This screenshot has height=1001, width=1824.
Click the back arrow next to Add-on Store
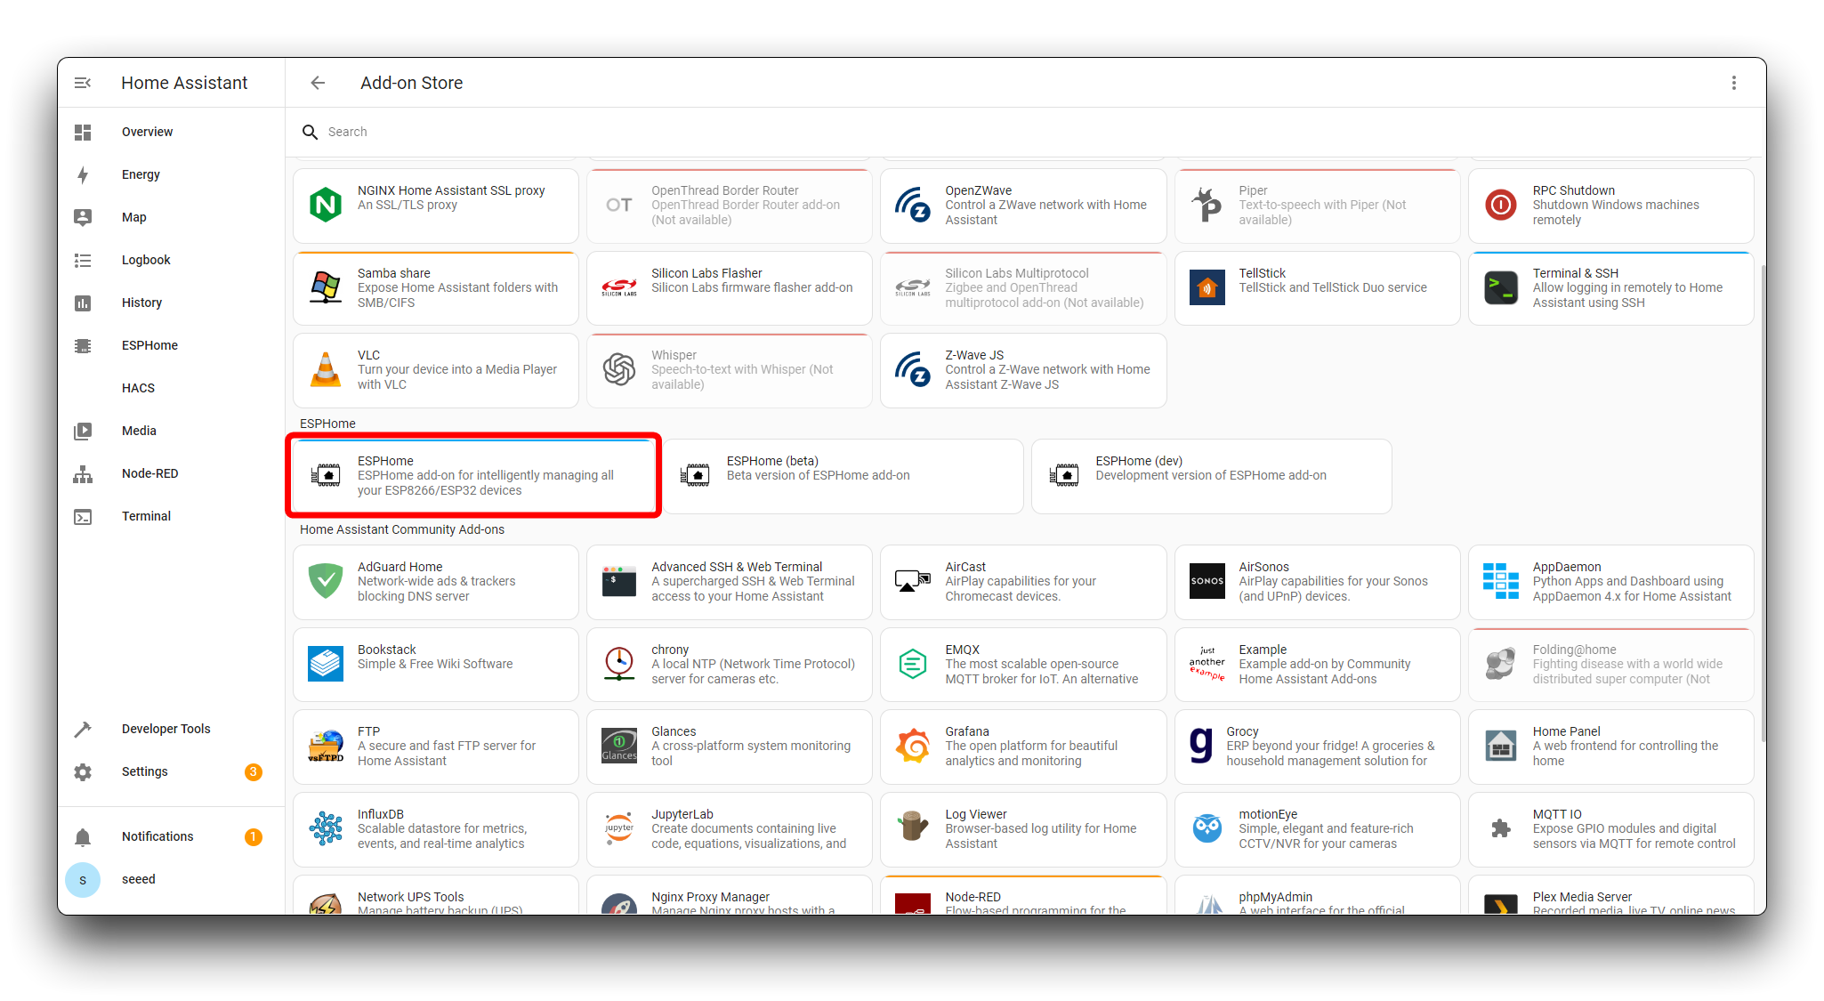[x=318, y=83]
